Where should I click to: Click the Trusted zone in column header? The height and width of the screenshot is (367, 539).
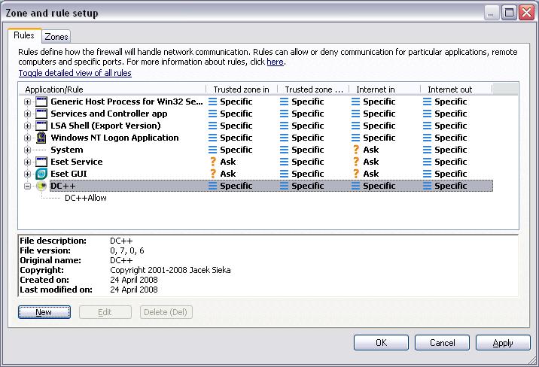point(242,89)
